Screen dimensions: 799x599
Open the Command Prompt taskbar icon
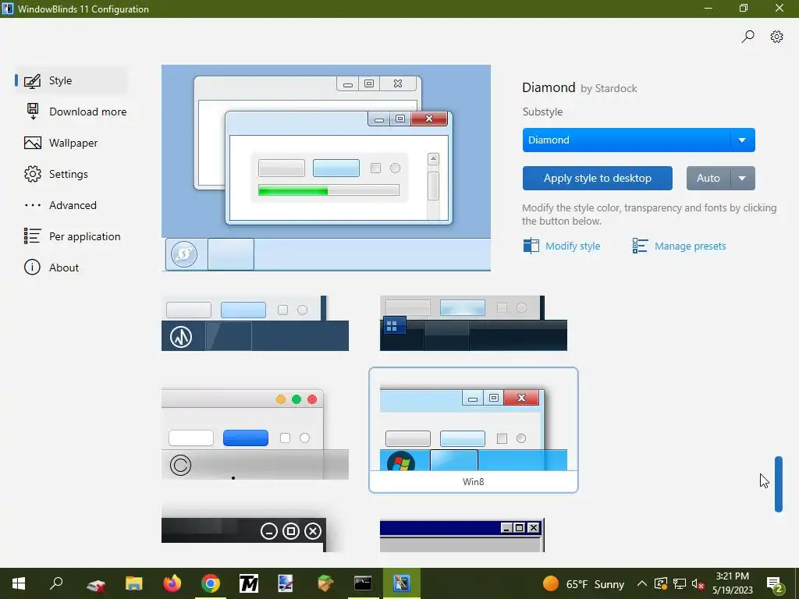click(x=363, y=583)
